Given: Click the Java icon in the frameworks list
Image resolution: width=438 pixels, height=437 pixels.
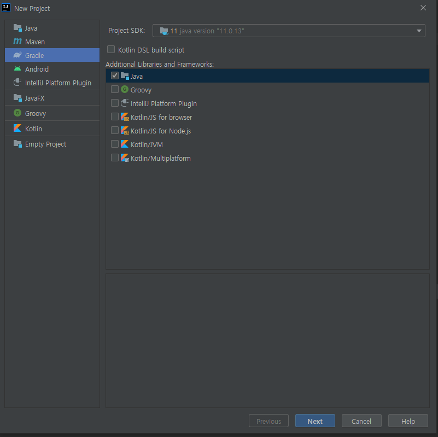Looking at the screenshot, I should [125, 76].
